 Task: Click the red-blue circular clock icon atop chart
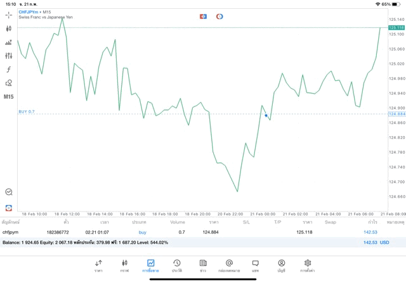219,16
